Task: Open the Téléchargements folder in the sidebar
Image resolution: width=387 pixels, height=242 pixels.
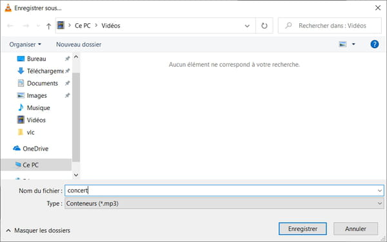Action: (41, 71)
